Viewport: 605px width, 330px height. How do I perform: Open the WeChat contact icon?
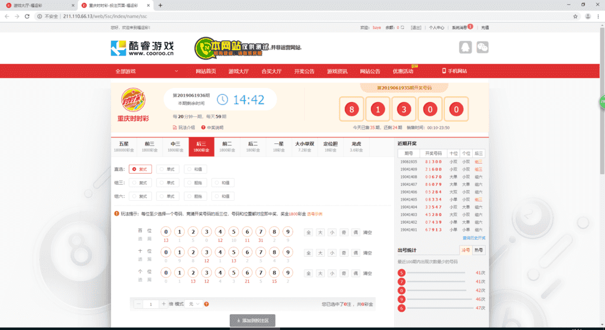(482, 47)
